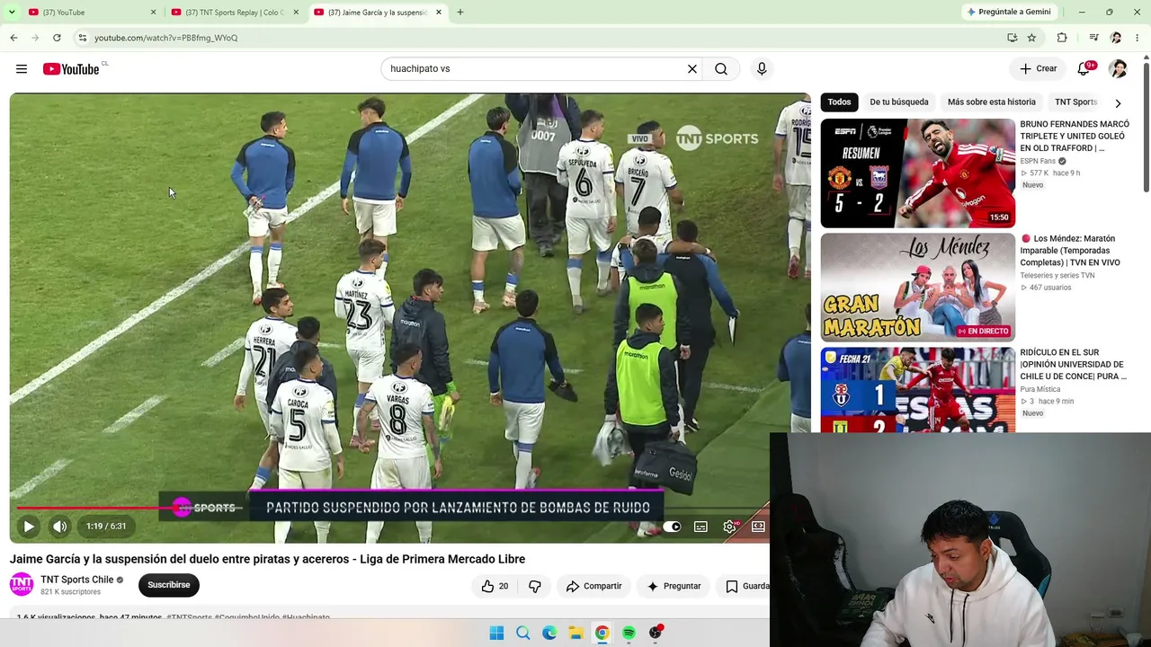Play the video
This screenshot has width=1151, height=647.
coord(29,527)
